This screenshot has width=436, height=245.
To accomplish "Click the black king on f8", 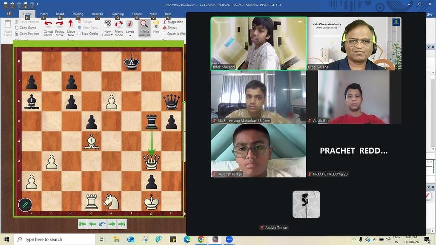I will 132,62.
